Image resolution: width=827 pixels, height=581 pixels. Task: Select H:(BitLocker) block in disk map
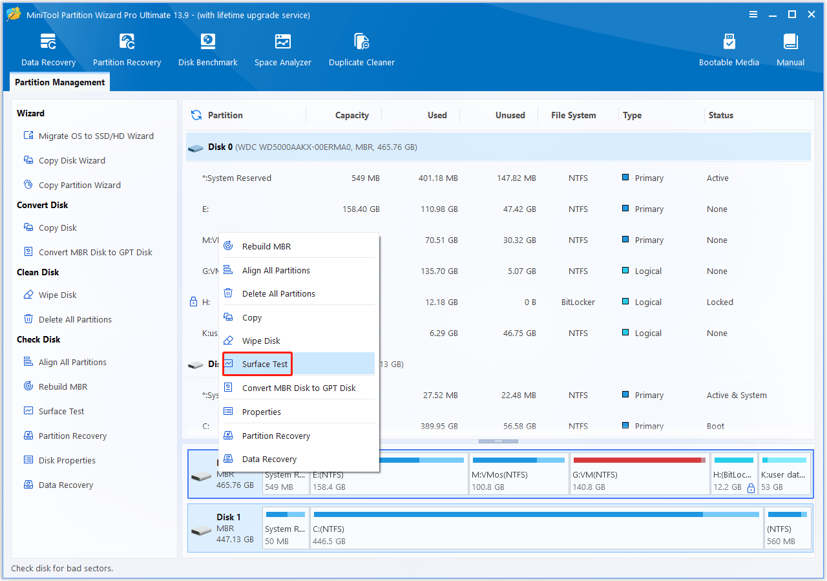733,474
